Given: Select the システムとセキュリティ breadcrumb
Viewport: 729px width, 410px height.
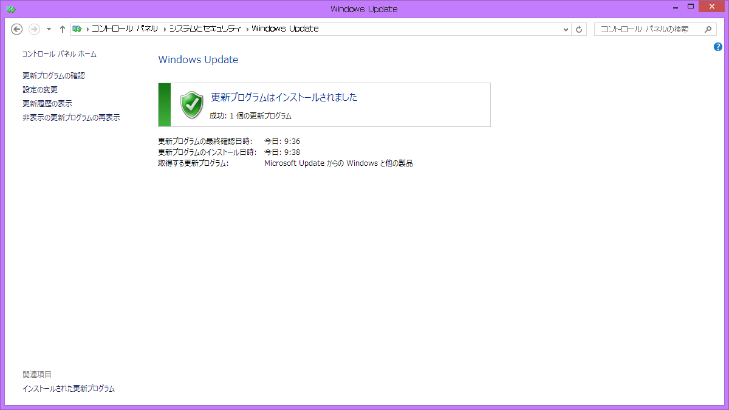Looking at the screenshot, I should coord(205,29).
